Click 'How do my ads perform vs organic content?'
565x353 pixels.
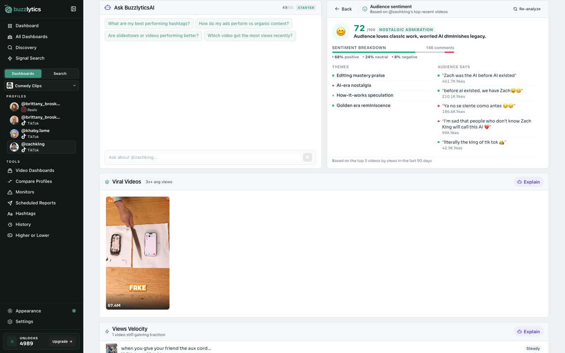pyautogui.click(x=244, y=24)
